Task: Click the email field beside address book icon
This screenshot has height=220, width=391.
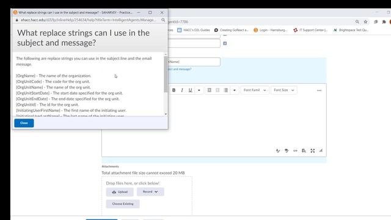Action: coord(194,43)
